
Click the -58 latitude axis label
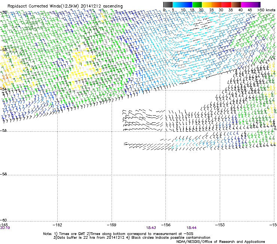(x=3, y=174)
